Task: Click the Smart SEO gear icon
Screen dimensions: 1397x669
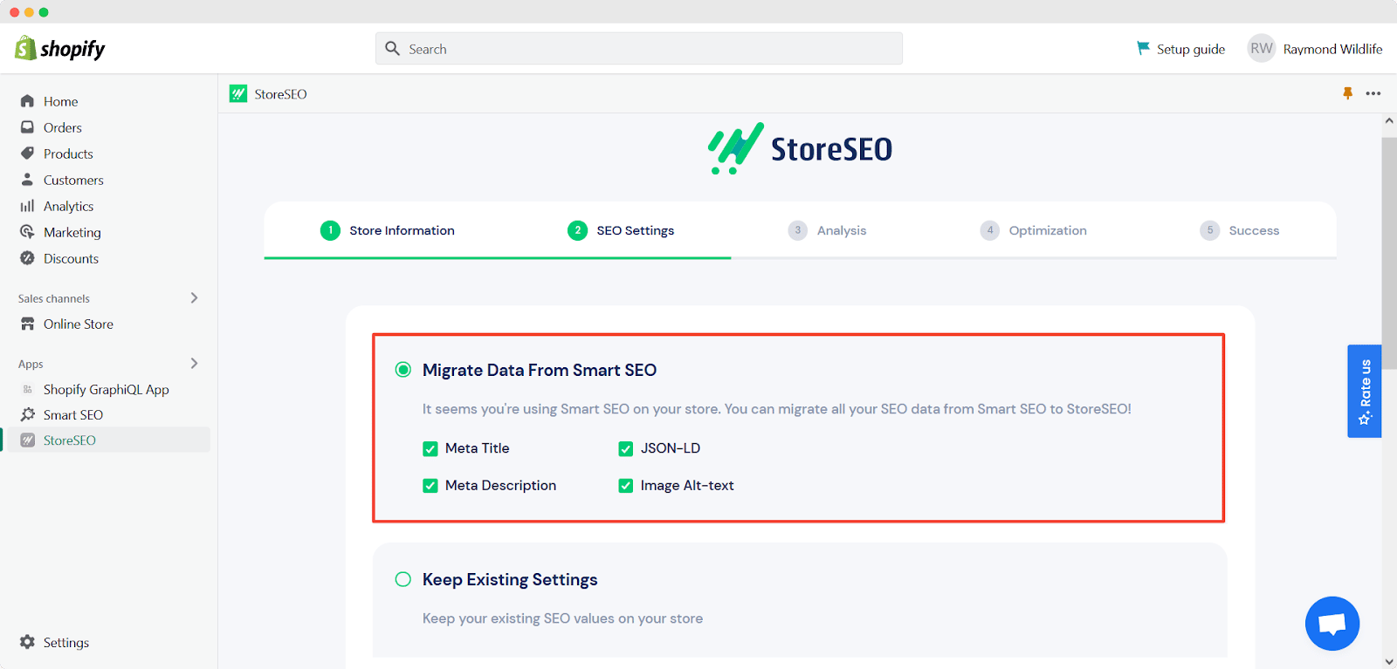Action: [x=27, y=414]
